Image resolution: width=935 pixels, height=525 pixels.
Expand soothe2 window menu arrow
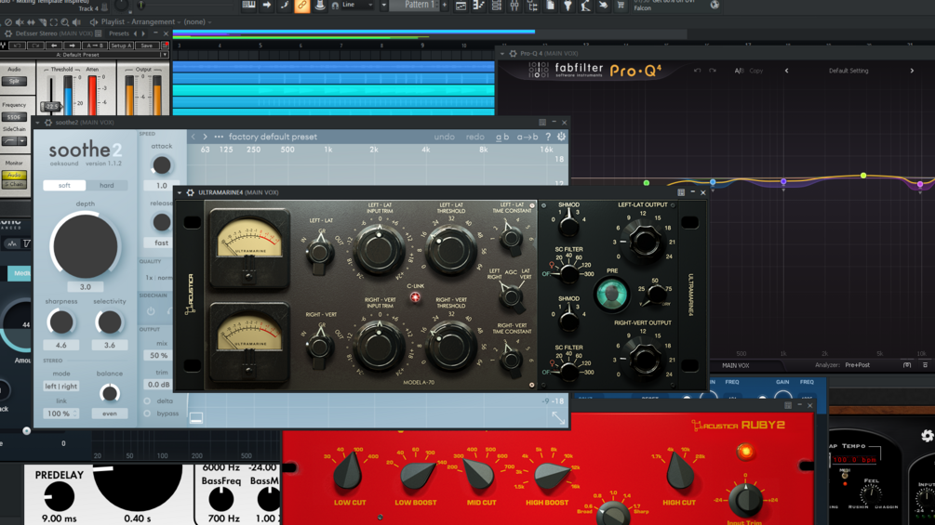(x=37, y=123)
